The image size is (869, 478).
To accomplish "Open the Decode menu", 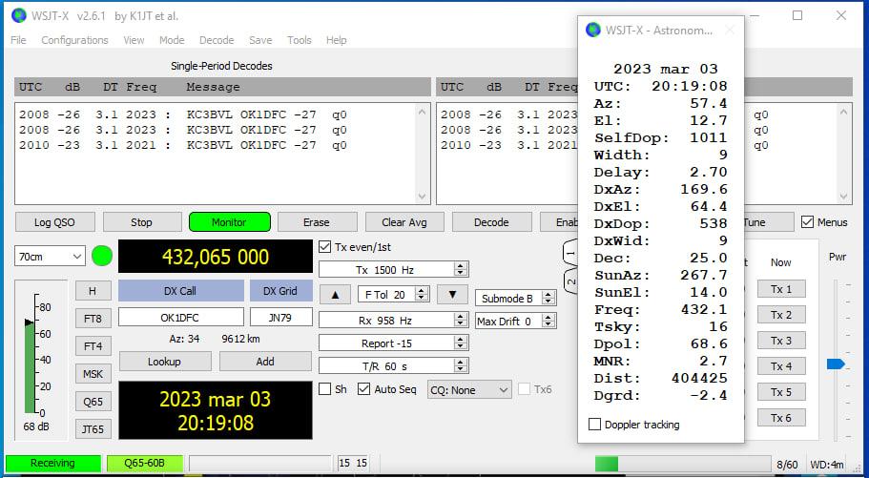I will click(x=217, y=40).
